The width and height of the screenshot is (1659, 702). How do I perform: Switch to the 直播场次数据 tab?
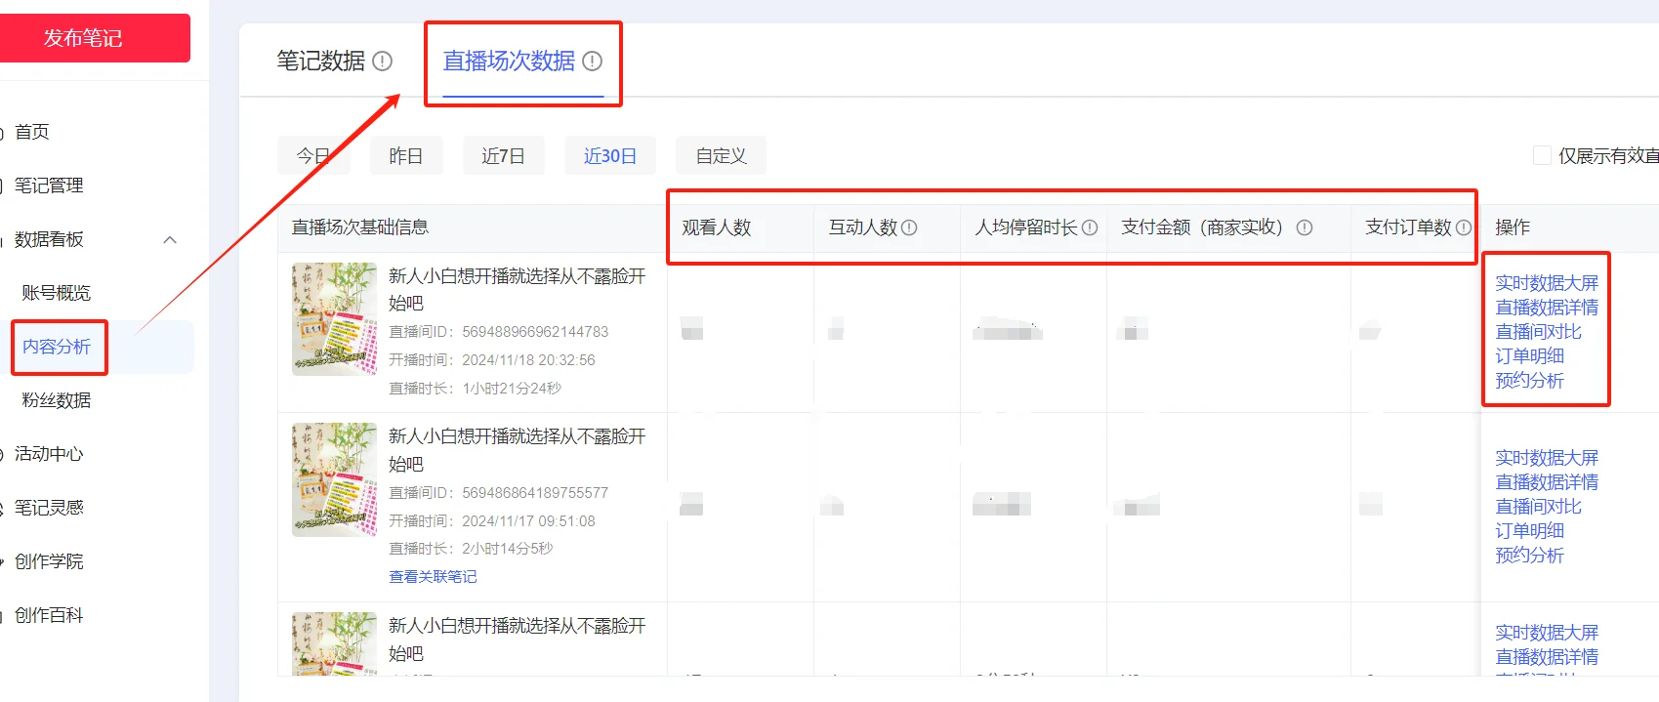point(509,62)
